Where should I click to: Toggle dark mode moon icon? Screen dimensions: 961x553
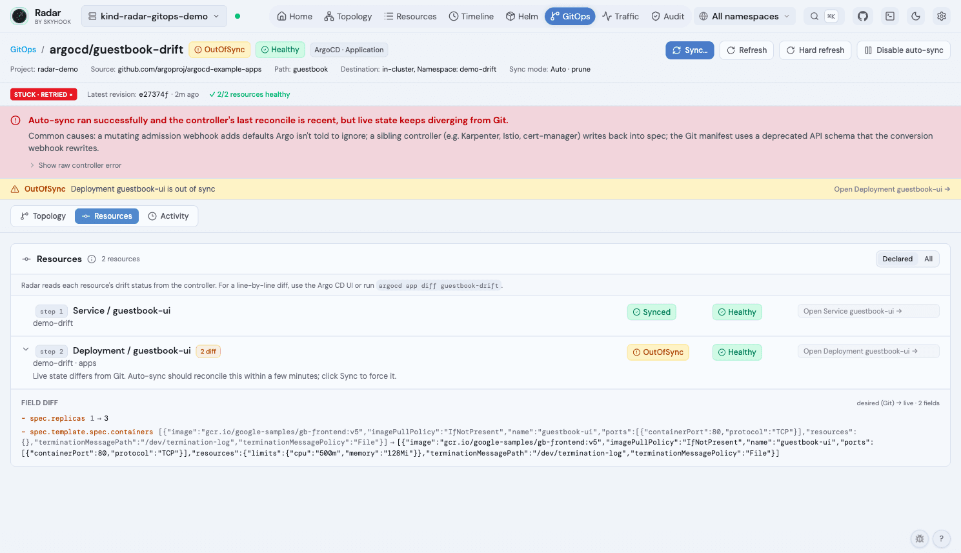tap(916, 16)
